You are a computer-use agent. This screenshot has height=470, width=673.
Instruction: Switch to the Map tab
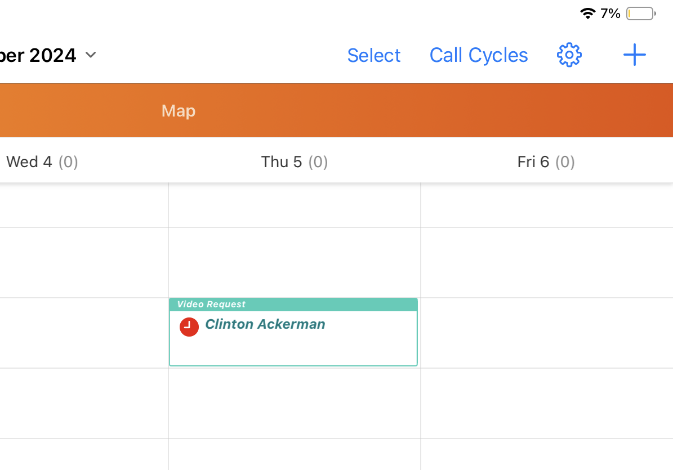click(x=179, y=111)
